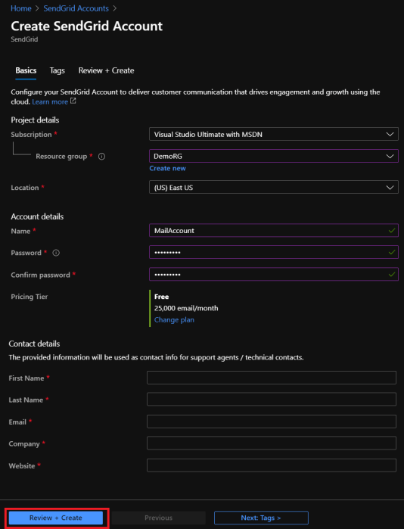
Task: Click the Review + Create button
Action: 56,518
